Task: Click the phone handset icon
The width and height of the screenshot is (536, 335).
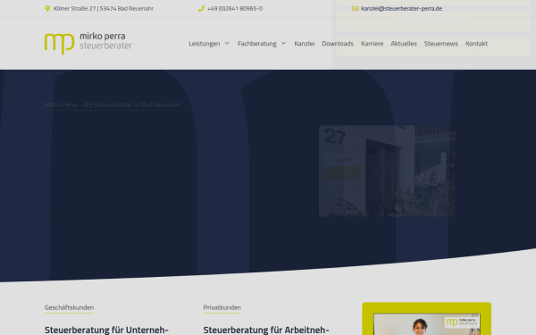Action: (201, 9)
